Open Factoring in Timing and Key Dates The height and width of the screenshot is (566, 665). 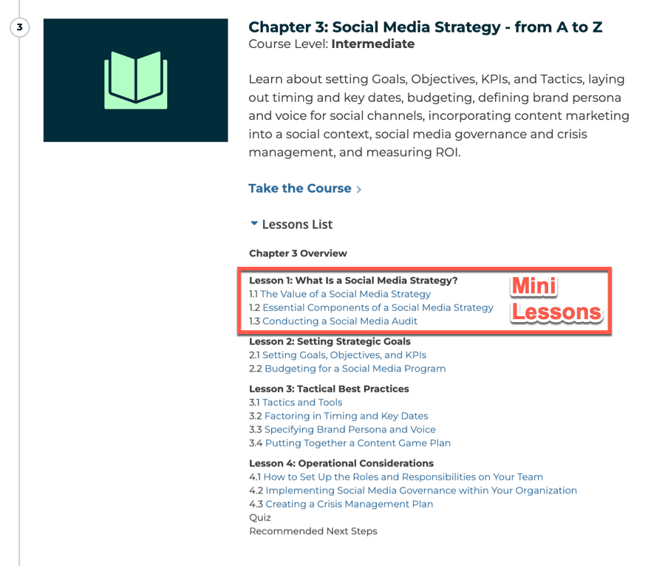(346, 416)
